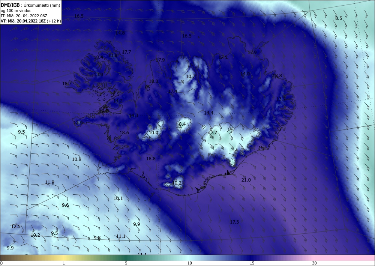Click the map value 17.1

[x=223, y=57]
